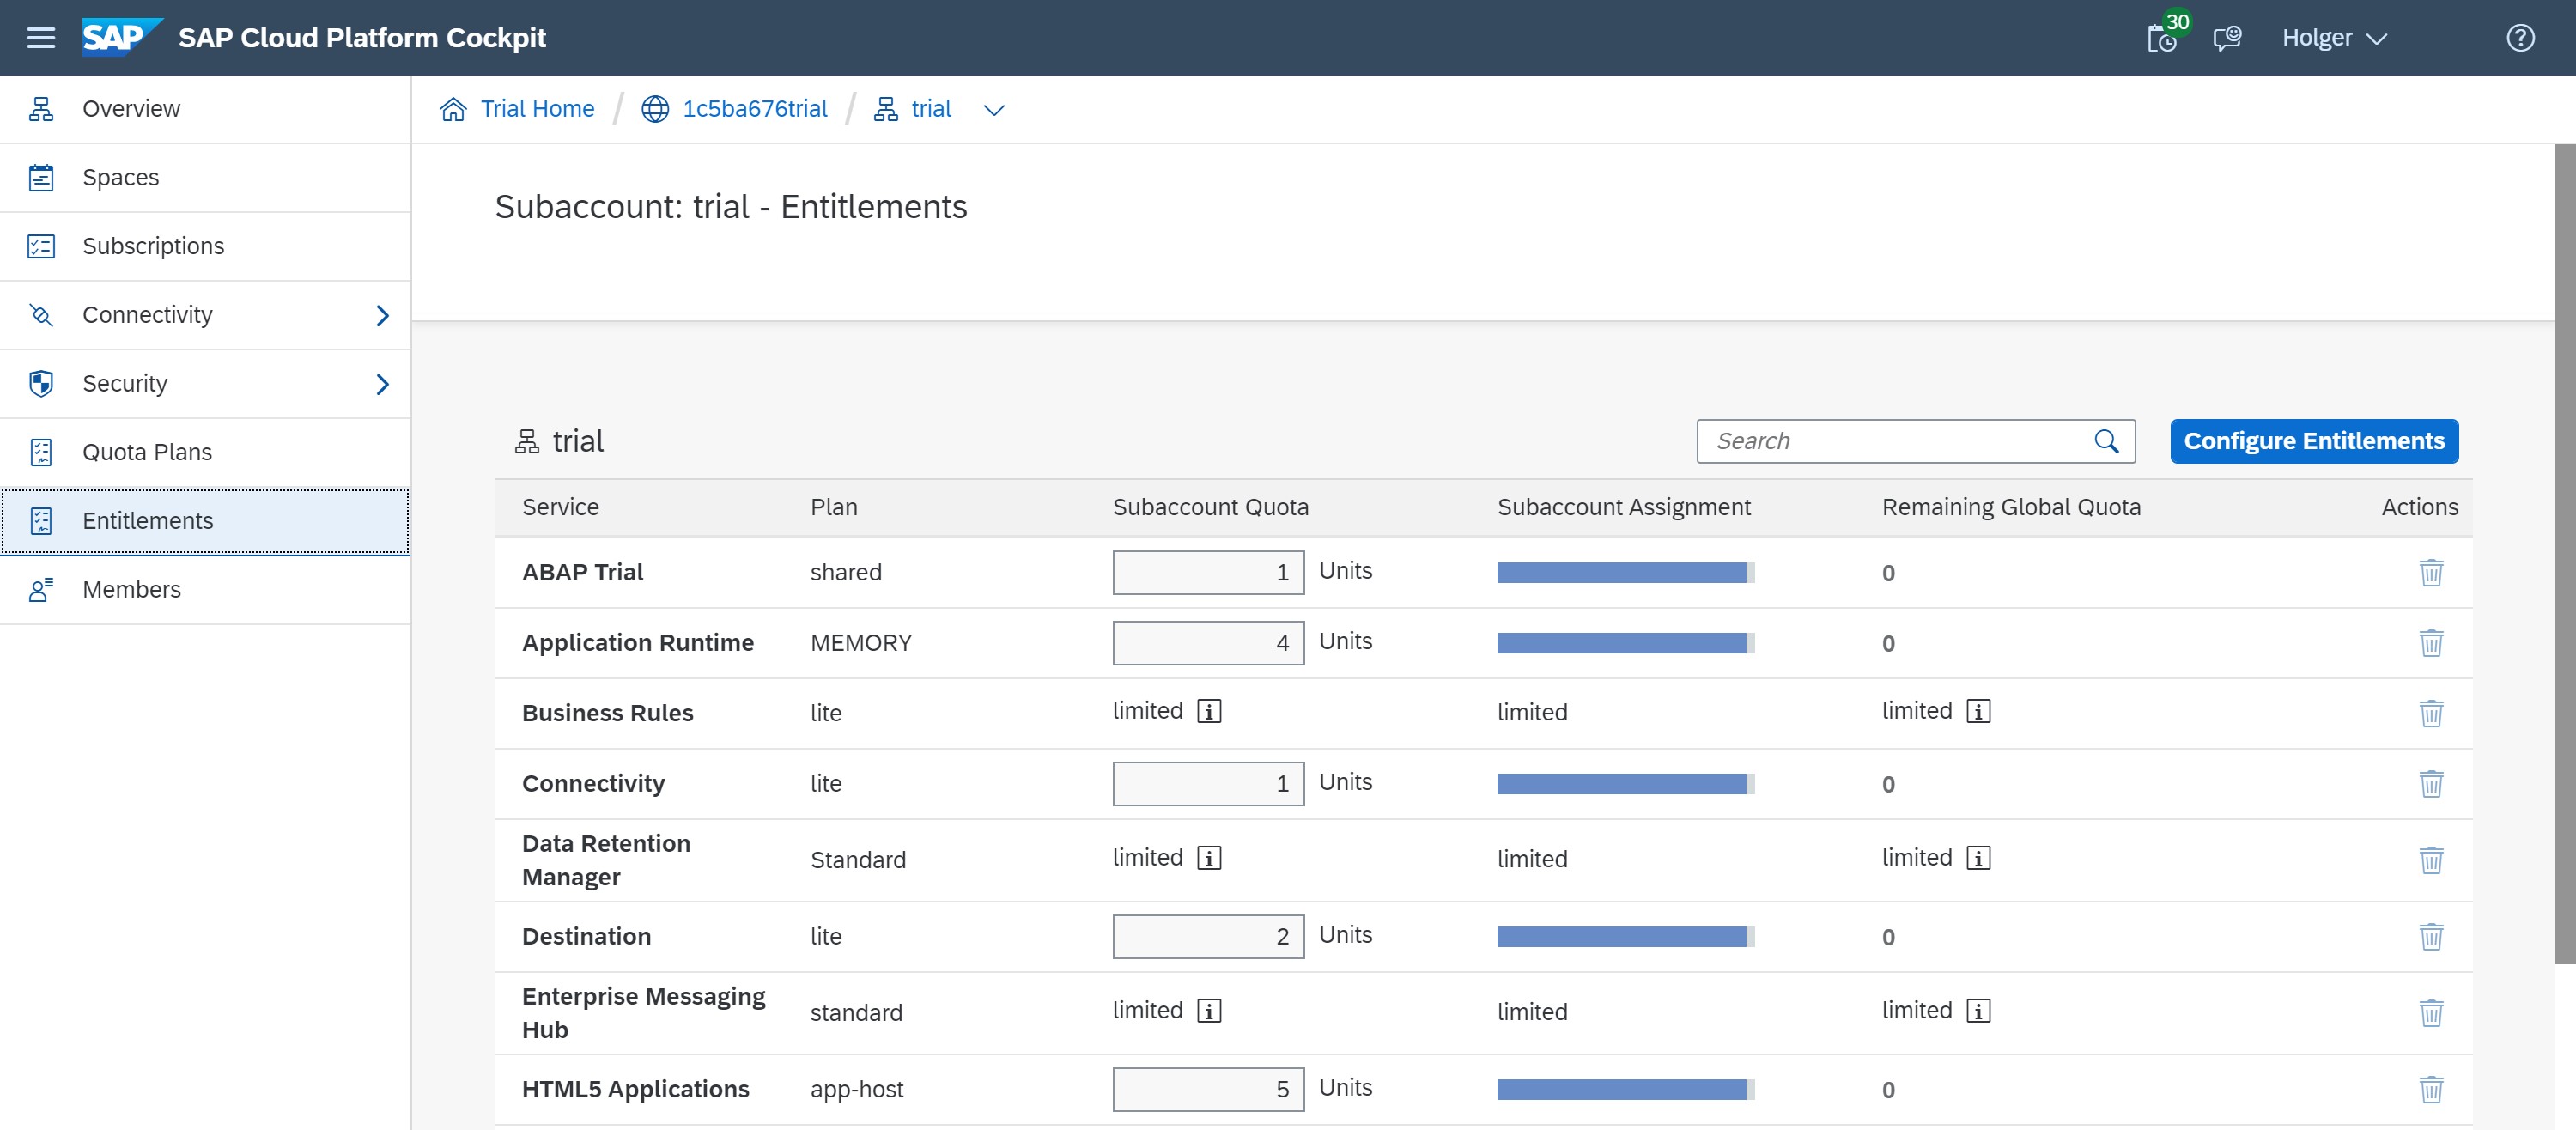
Task: Expand the Security sidebar section
Action: click(382, 384)
